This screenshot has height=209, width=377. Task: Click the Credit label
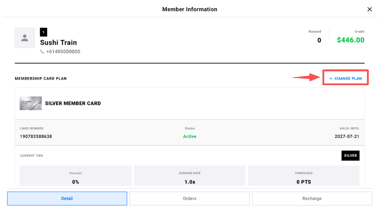360,32
